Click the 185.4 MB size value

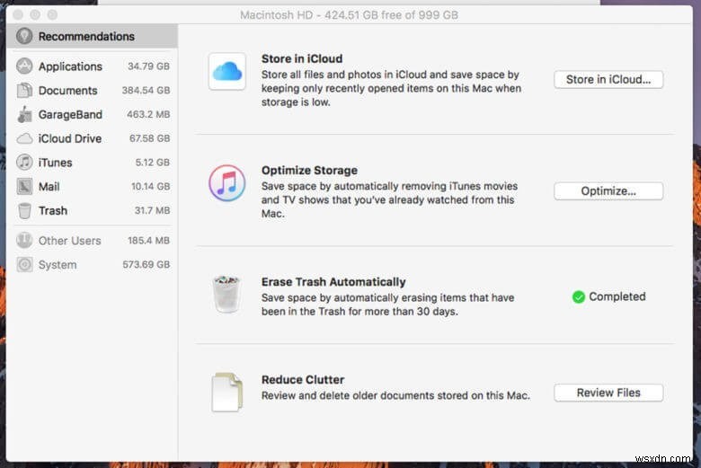tap(148, 241)
